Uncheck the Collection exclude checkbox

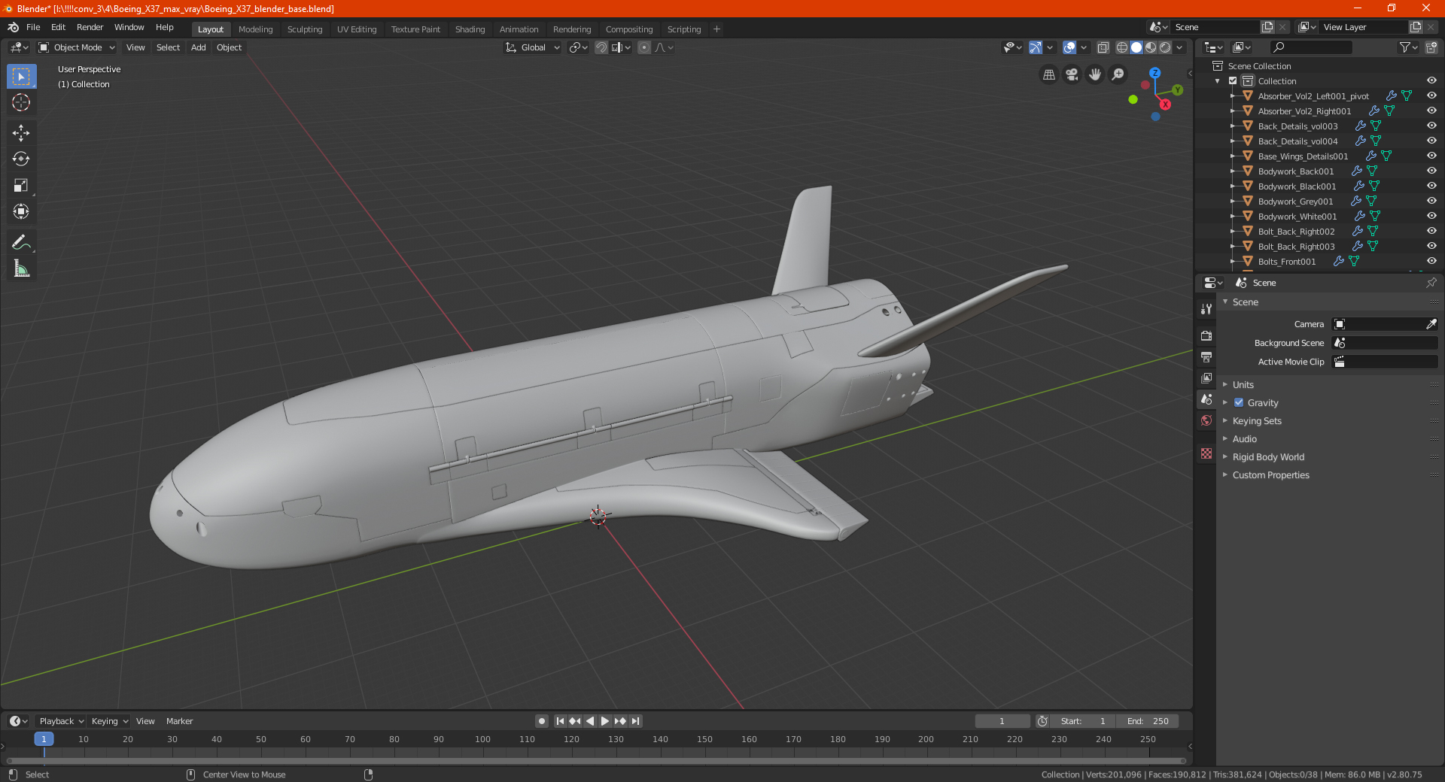coord(1233,81)
